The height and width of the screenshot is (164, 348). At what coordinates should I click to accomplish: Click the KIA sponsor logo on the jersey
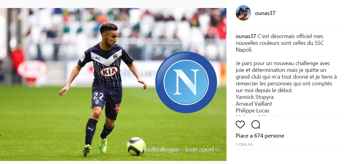tap(109, 72)
